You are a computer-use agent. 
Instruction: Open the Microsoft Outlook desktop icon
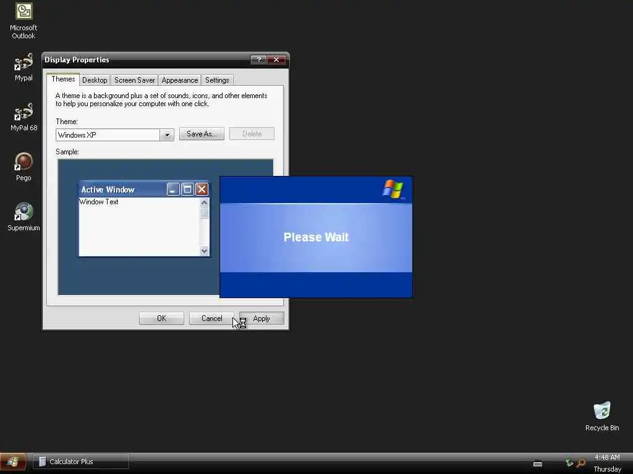coord(23,20)
